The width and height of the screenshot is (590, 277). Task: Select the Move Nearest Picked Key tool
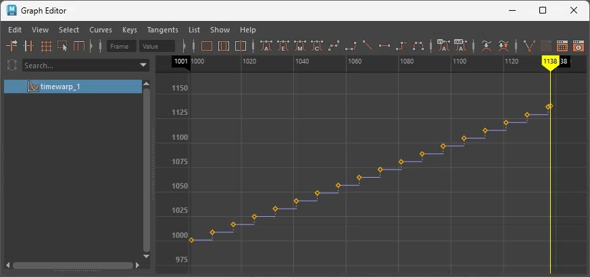tap(11, 47)
